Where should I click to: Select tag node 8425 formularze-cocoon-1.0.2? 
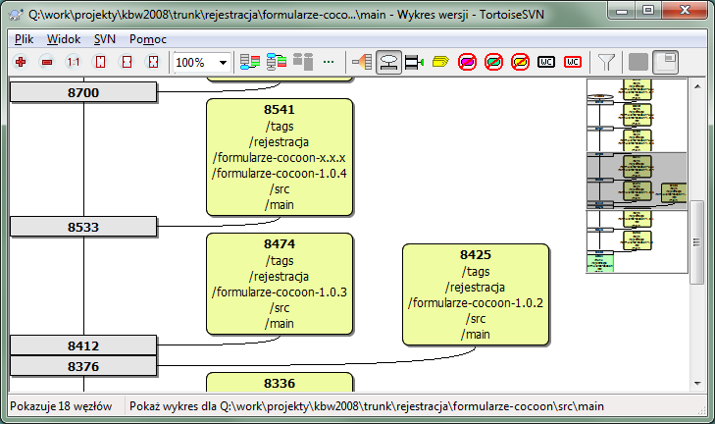coord(476,294)
